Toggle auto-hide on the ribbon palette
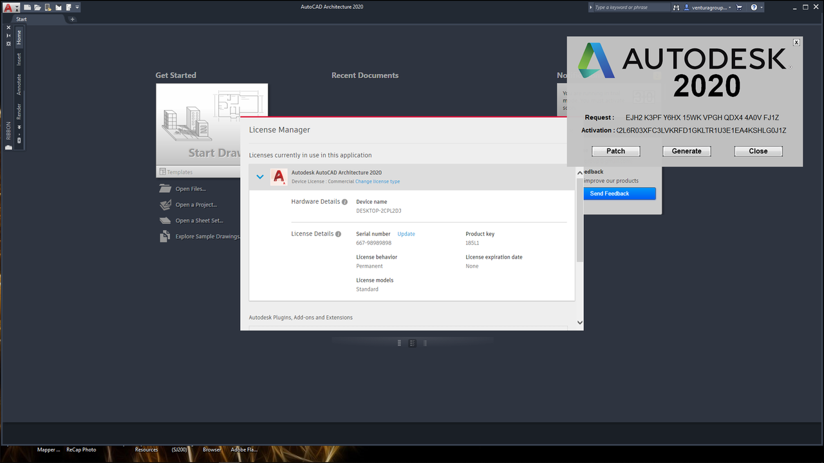Screen dimensions: 824x463 8,35
